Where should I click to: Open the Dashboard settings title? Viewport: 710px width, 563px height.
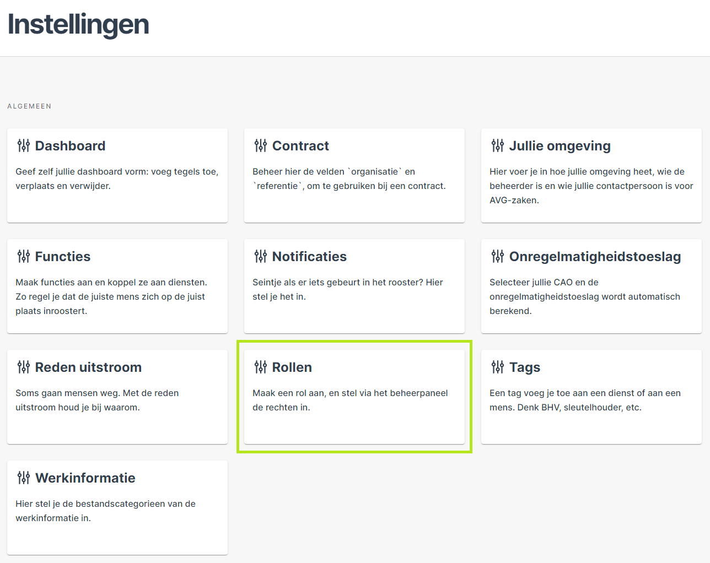(x=70, y=146)
